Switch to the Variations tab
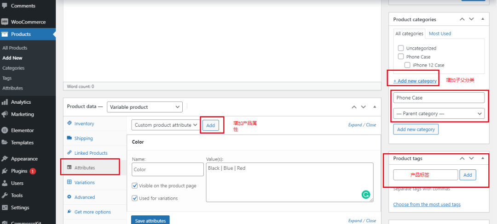 tap(84, 182)
